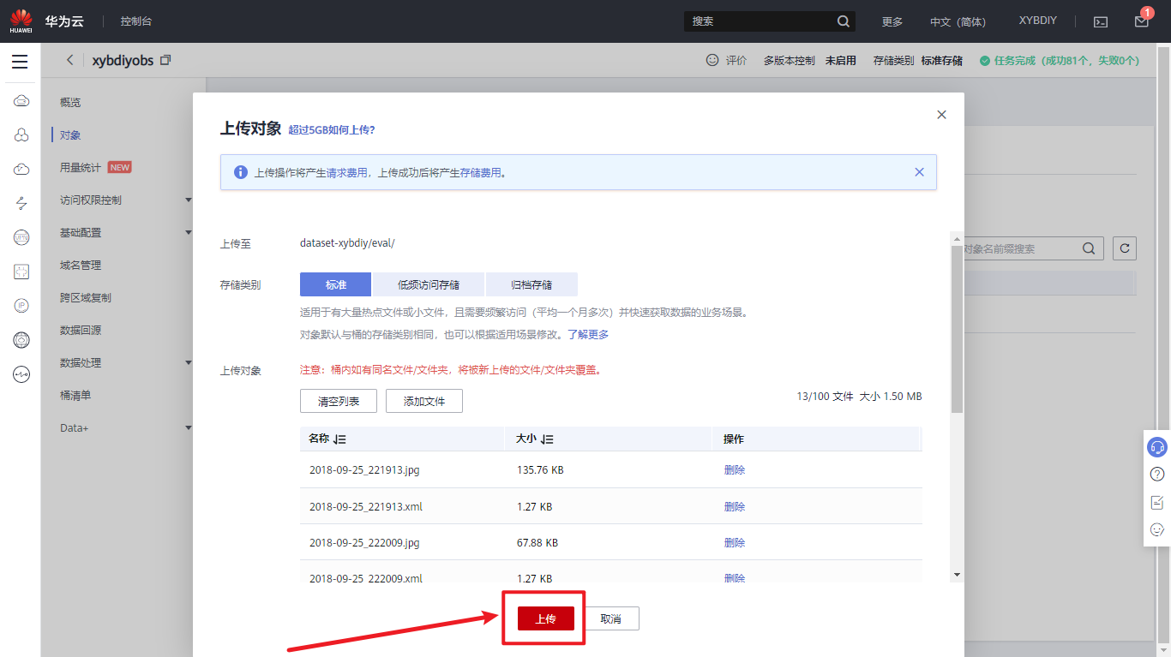Select the 低频访问存储 storage class
Screen dimensions: 1171x657
pos(429,284)
